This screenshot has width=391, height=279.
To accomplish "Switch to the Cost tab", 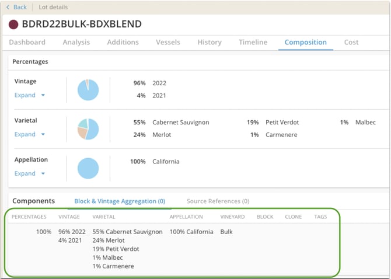I will pyautogui.click(x=351, y=42).
